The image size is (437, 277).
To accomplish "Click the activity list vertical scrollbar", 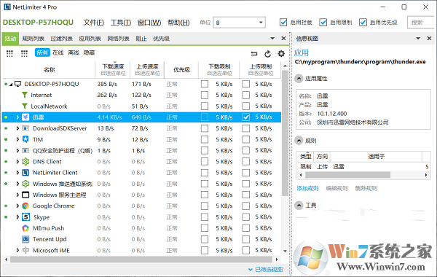I will coord(285,133).
